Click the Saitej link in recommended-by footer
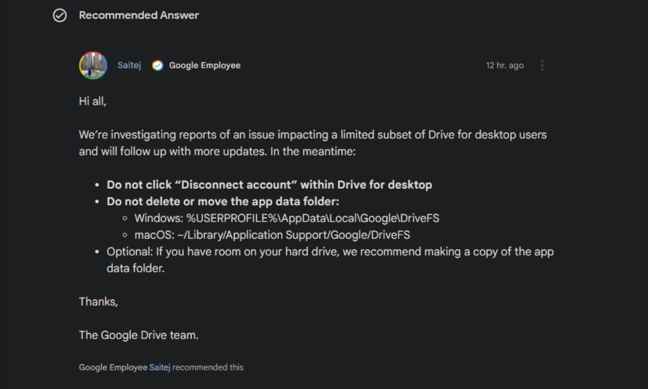Image resolution: width=648 pixels, height=389 pixels. [160, 367]
